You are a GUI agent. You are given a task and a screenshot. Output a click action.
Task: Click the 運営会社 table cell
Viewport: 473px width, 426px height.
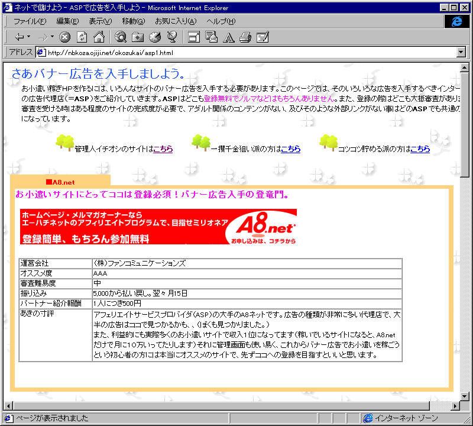pos(55,263)
